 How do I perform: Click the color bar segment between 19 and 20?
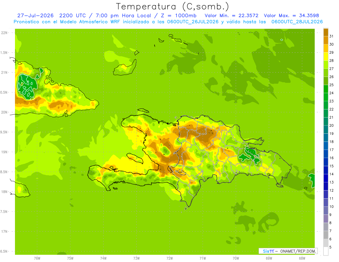pos(326,129)
